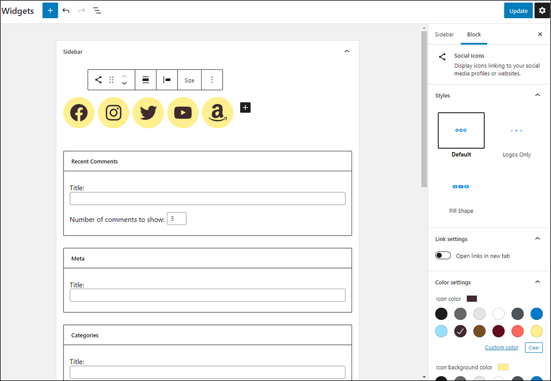Close the settings panel with X
The width and height of the screenshot is (551, 381).
540,34
